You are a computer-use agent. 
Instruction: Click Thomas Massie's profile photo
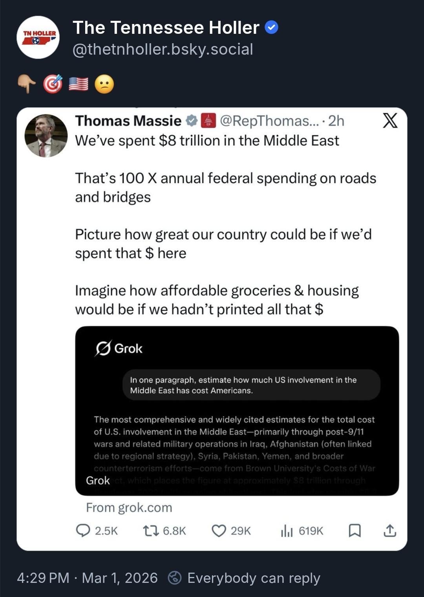coord(46,136)
